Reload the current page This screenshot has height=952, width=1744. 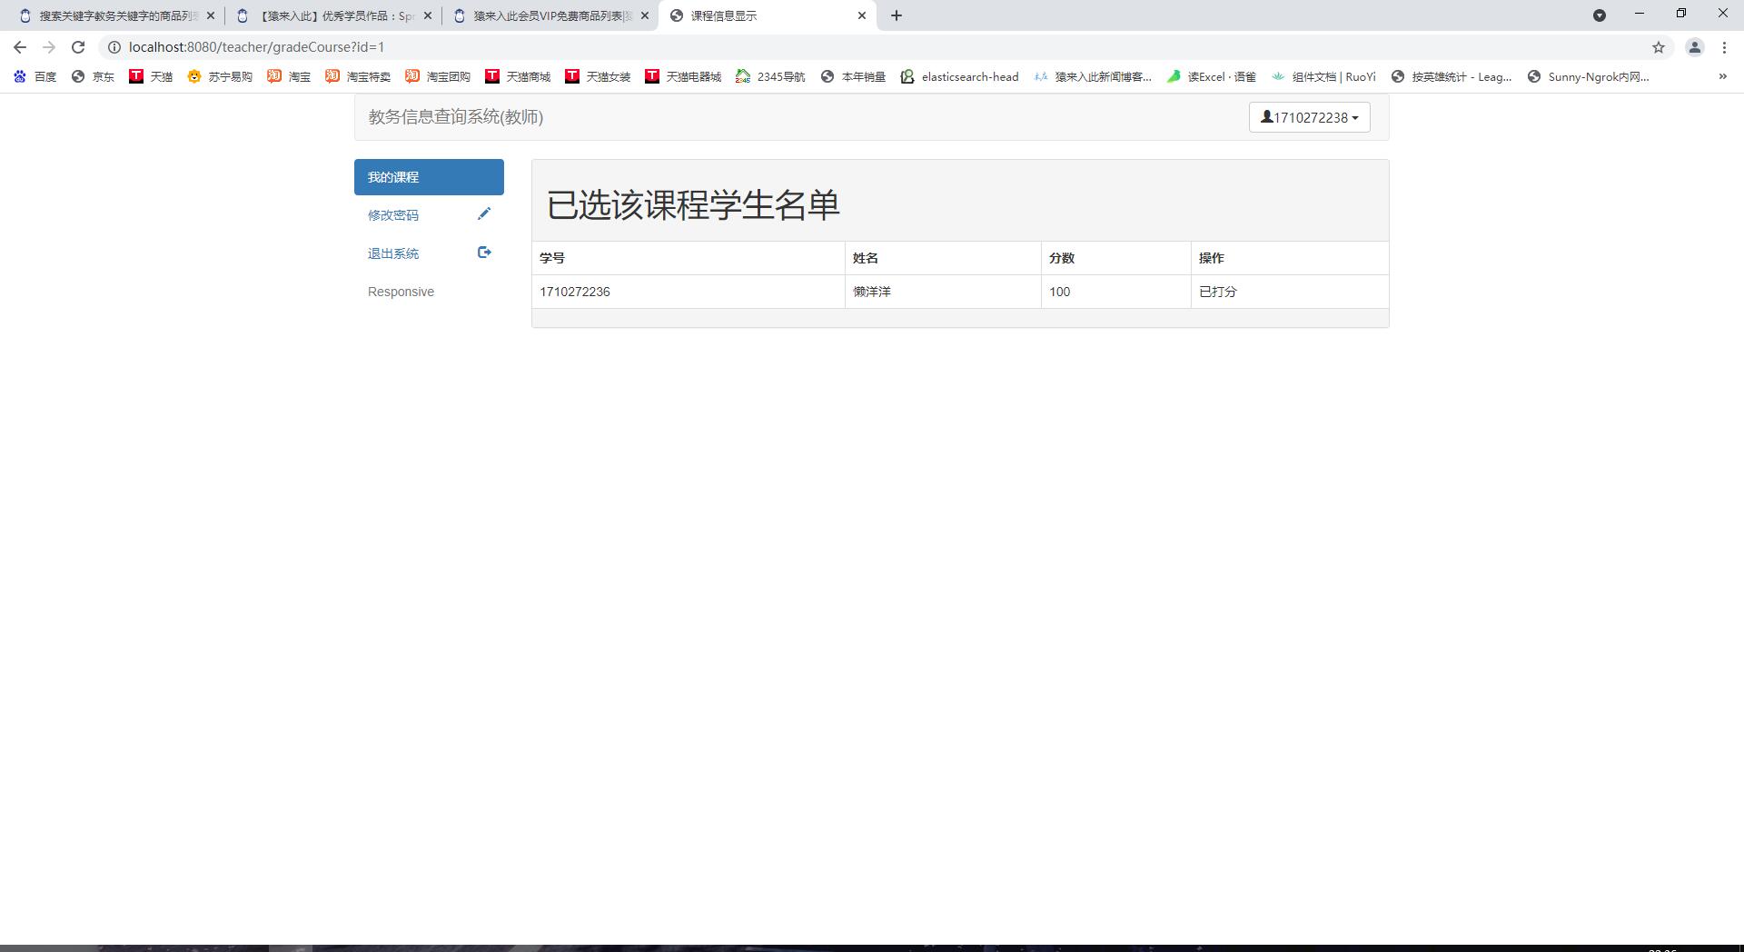[78, 46]
